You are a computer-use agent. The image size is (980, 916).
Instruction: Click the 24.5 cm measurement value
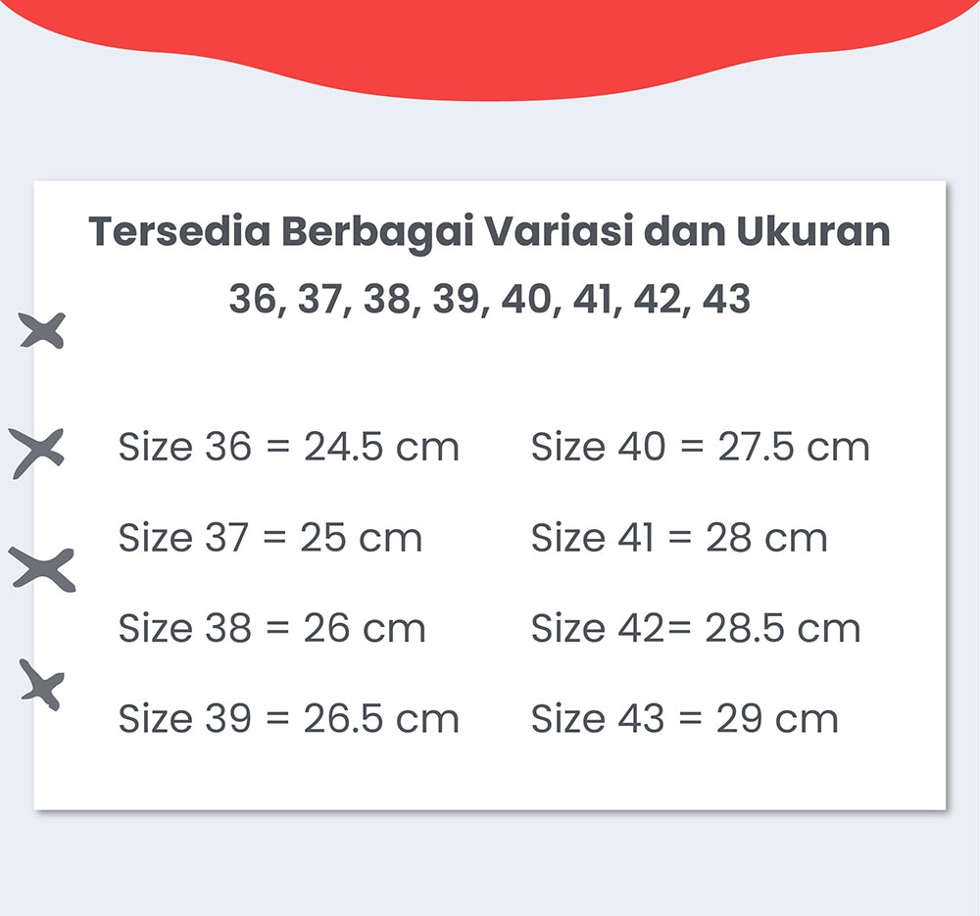point(382,447)
